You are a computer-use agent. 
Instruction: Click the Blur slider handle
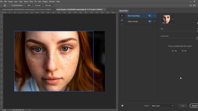(197, 31)
